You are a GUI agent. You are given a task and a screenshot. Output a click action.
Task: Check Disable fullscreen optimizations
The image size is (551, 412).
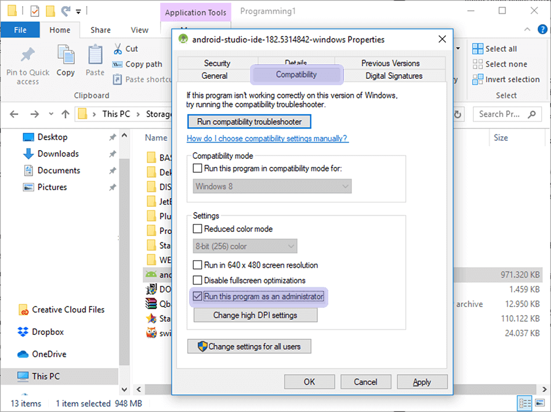tap(198, 280)
